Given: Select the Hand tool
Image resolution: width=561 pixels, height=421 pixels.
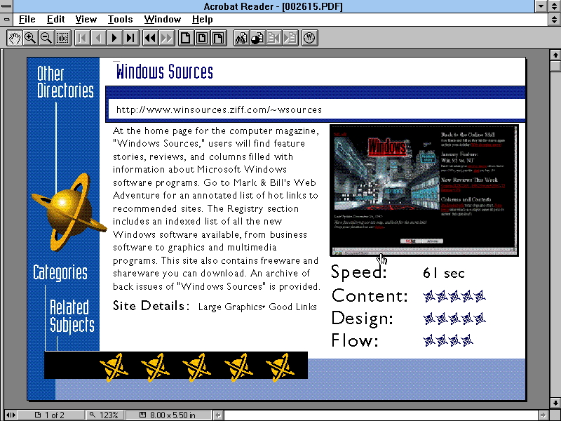Looking at the screenshot, I should click(x=14, y=38).
